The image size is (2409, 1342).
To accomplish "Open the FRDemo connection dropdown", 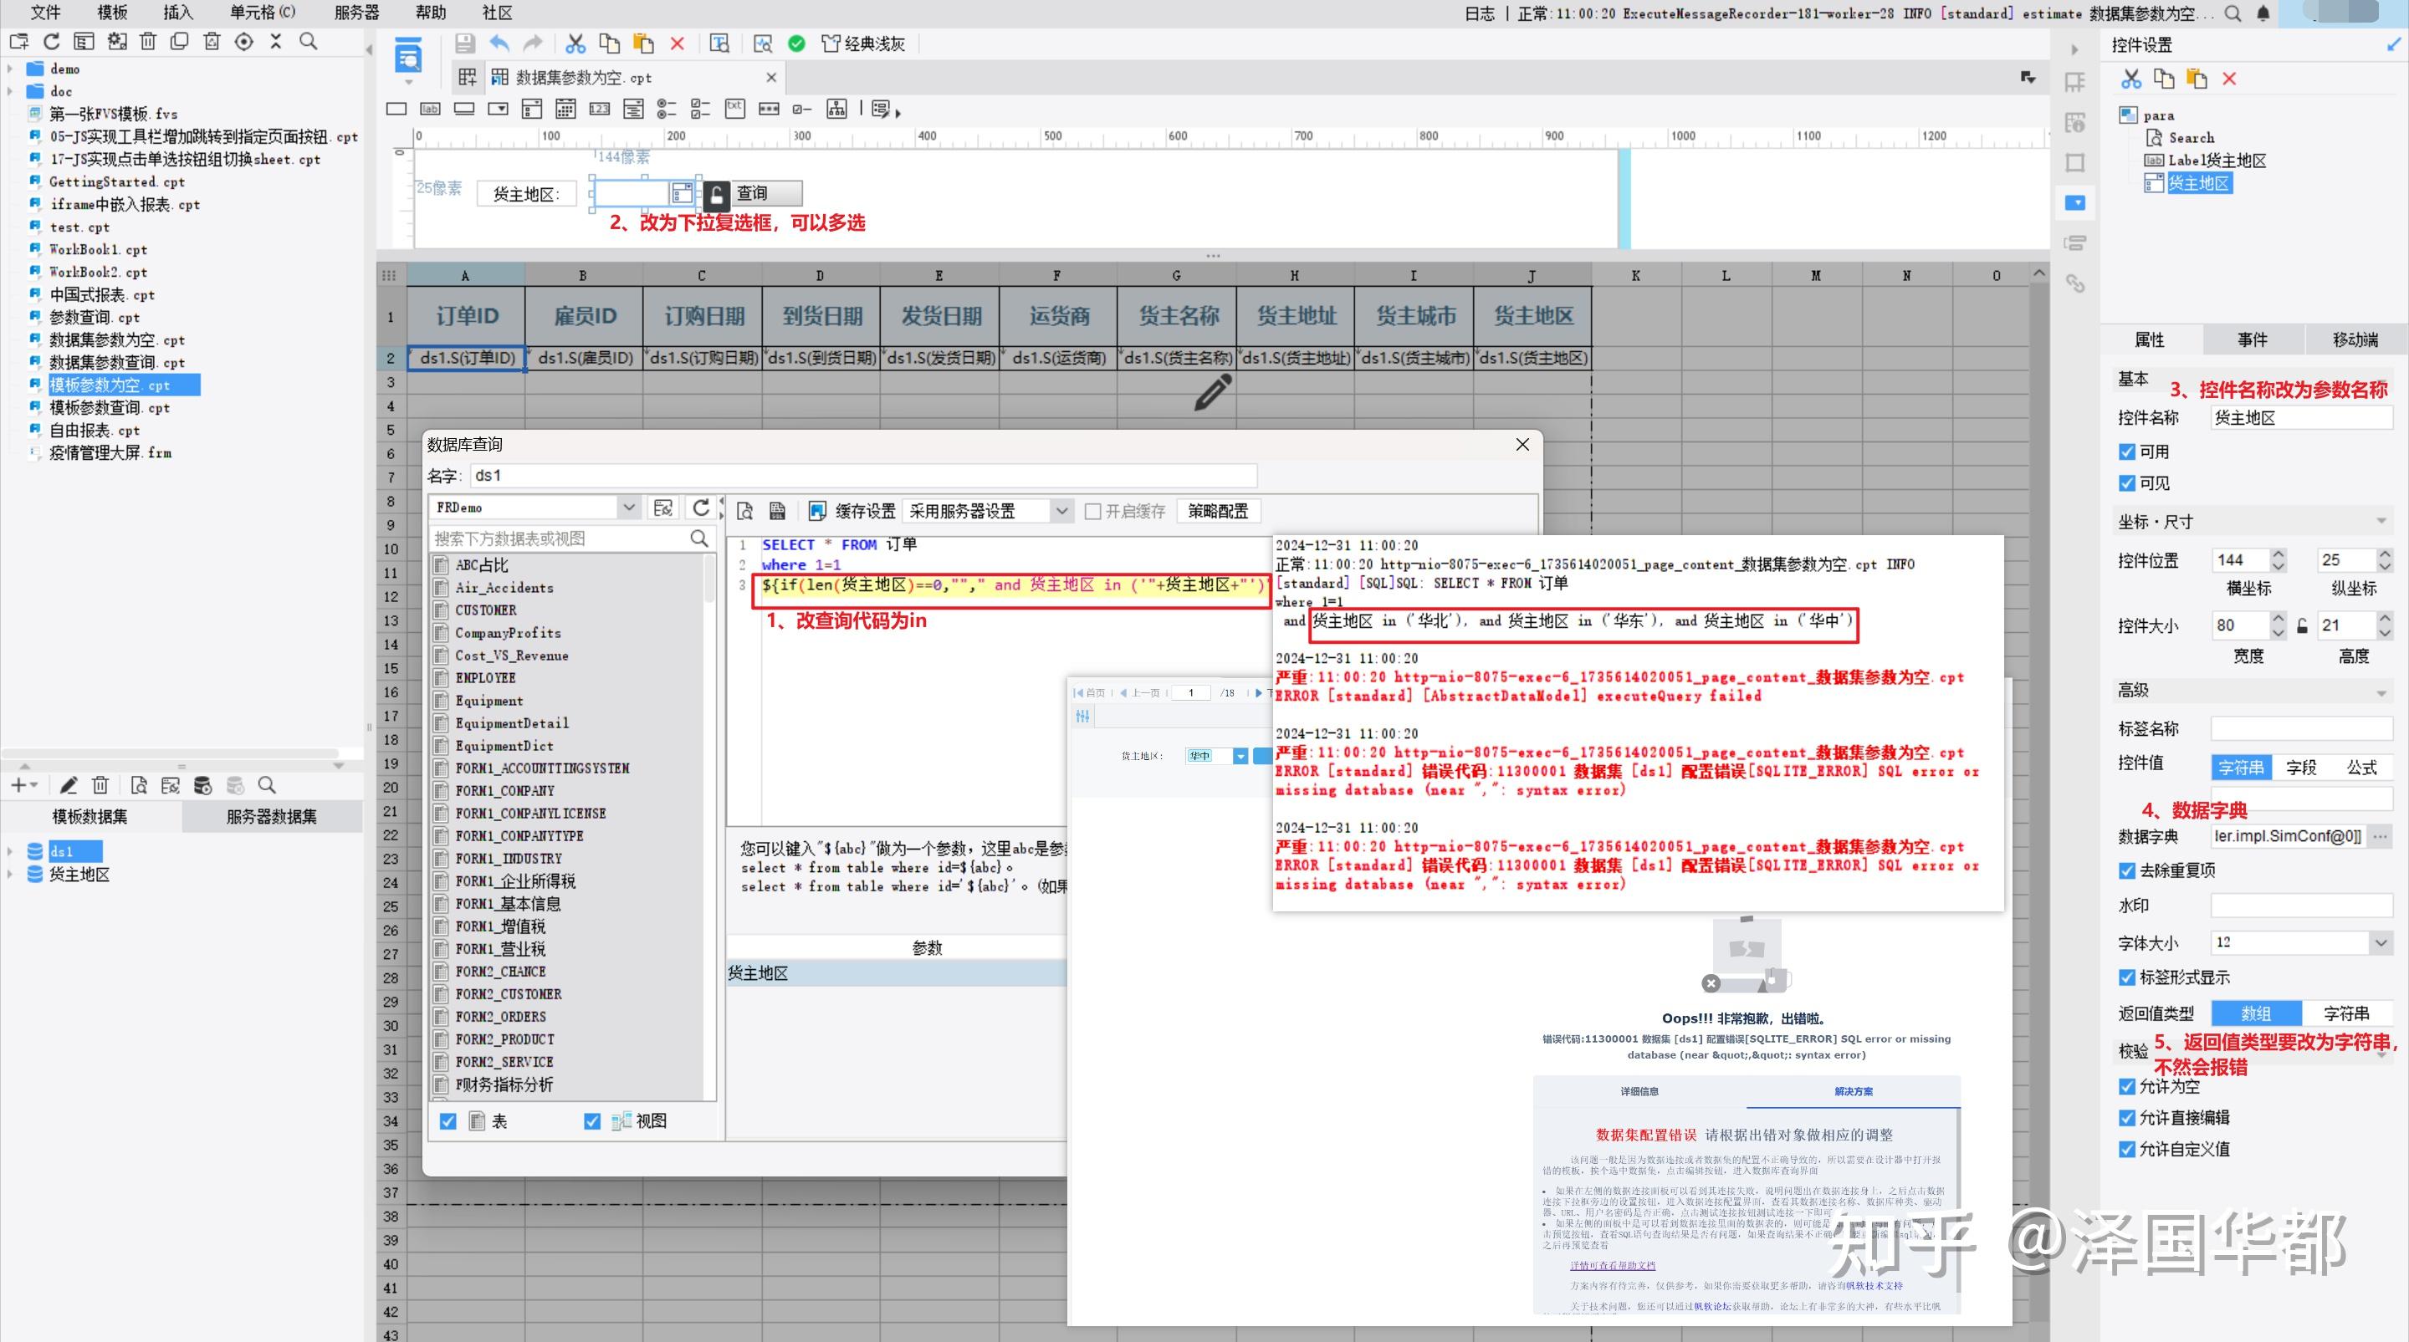I will (x=628, y=508).
